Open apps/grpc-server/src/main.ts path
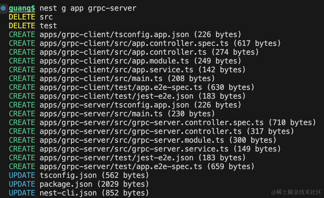This screenshot has height=198, width=324. click(x=101, y=114)
